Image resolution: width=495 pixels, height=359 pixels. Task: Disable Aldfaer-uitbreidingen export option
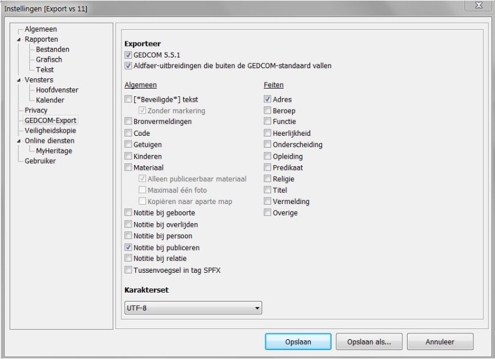click(127, 65)
